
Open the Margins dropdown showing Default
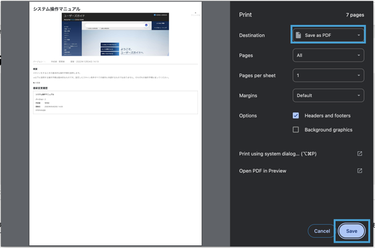point(328,96)
